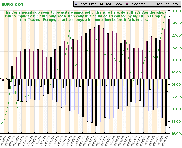Viewport: 182px width, 148px height.
Task: Click the tallest Commercial bar at 05/15/12
Action: (x=169, y=49)
